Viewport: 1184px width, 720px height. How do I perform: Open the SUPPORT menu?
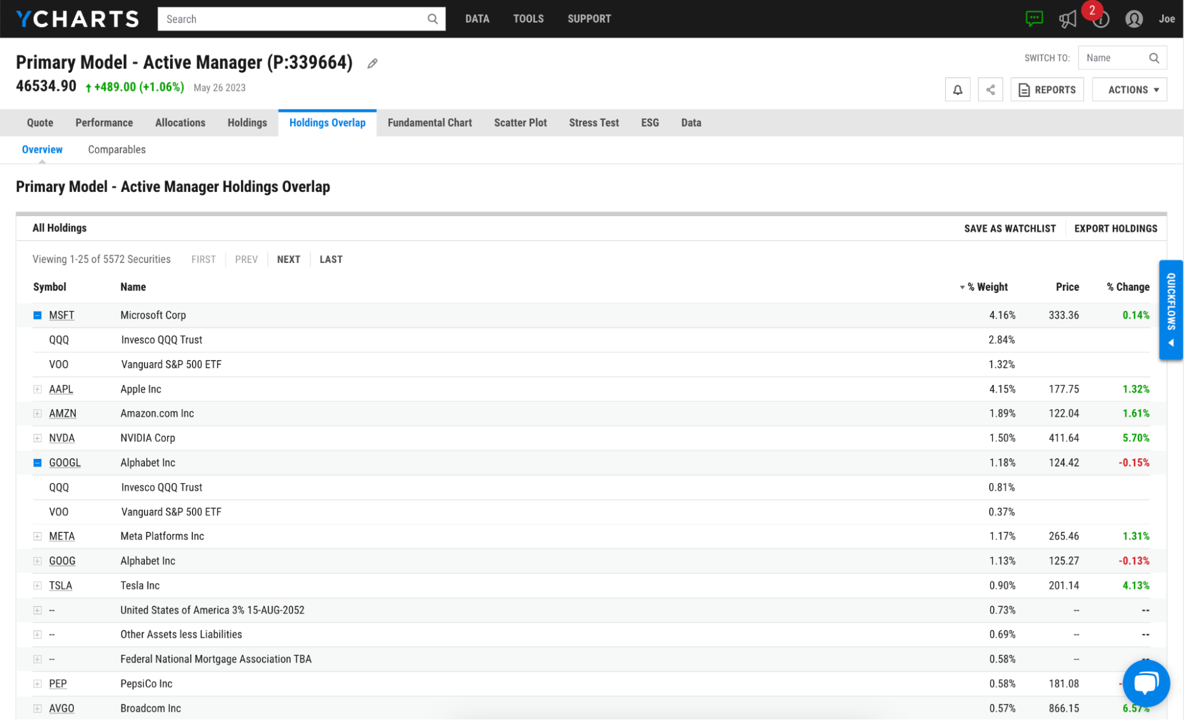tap(589, 19)
